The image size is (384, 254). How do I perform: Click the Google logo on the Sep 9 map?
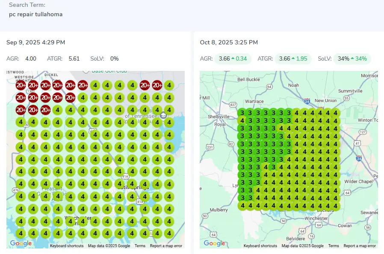click(21, 243)
